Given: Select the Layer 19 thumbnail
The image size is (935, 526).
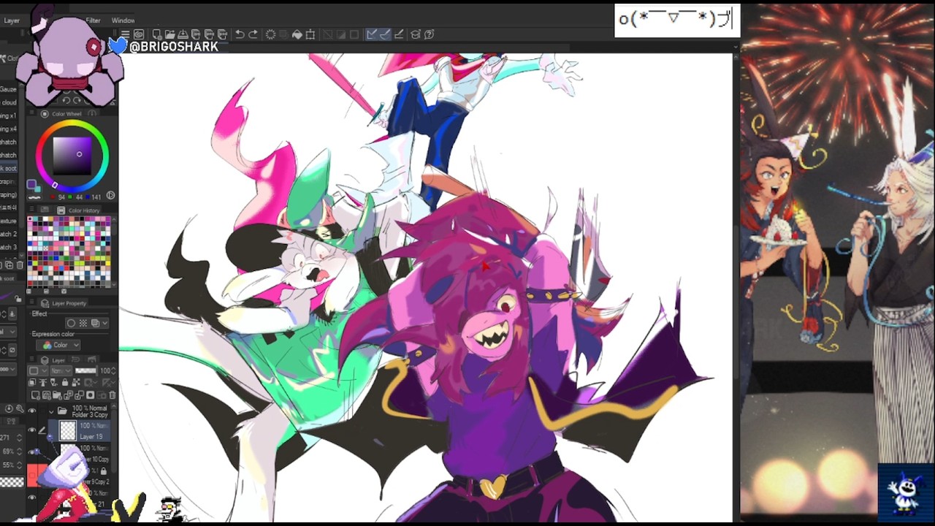Looking at the screenshot, I should 67,431.
